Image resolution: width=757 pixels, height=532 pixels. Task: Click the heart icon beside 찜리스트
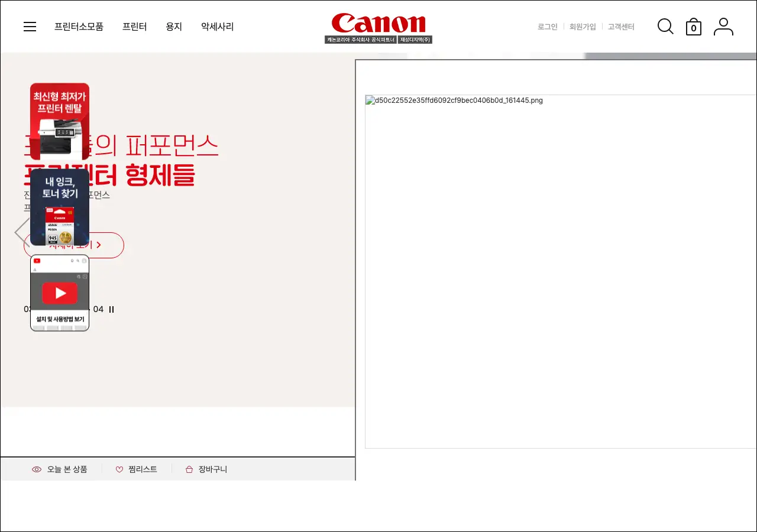[x=119, y=469]
